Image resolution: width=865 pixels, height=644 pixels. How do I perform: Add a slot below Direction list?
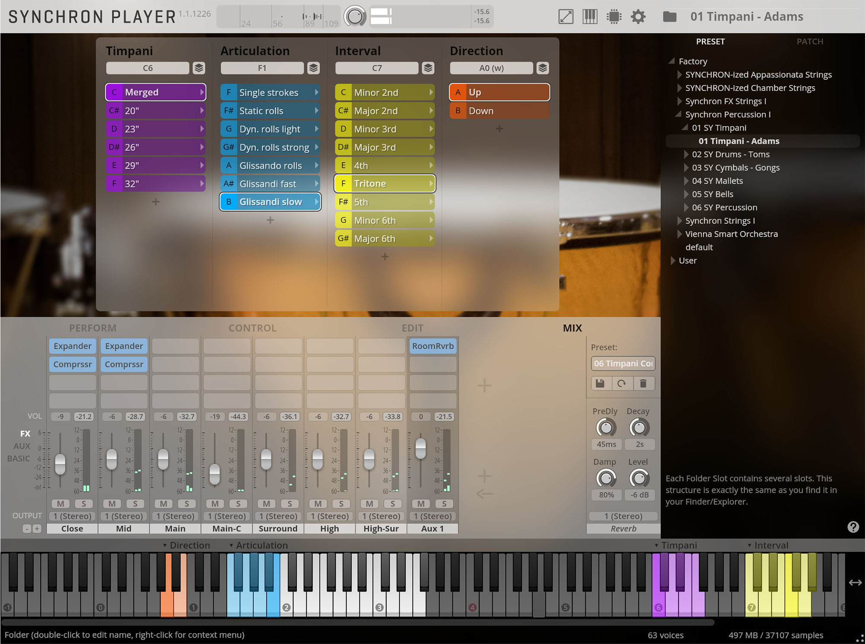coord(500,129)
